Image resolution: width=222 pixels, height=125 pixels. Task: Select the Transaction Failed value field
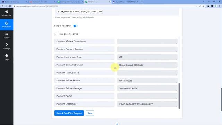pyautogui.click(x=147, y=88)
